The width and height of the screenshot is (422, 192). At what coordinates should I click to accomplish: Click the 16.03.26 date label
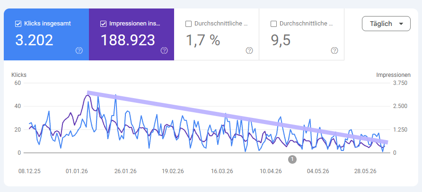tap(221, 171)
